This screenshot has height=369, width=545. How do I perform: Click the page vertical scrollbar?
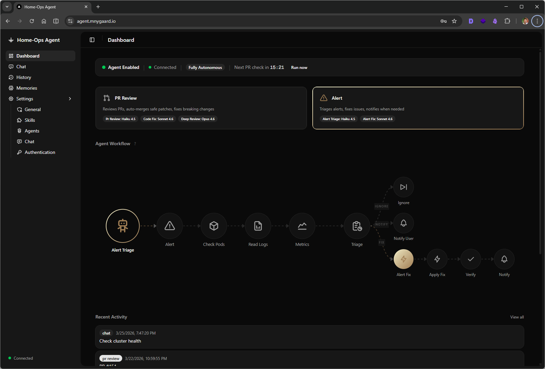[540, 152]
